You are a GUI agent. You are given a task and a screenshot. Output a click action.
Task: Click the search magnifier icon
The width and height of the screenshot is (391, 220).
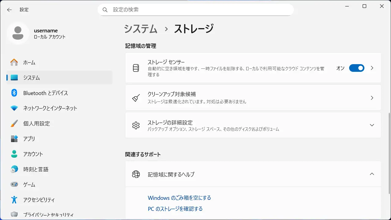point(105,10)
